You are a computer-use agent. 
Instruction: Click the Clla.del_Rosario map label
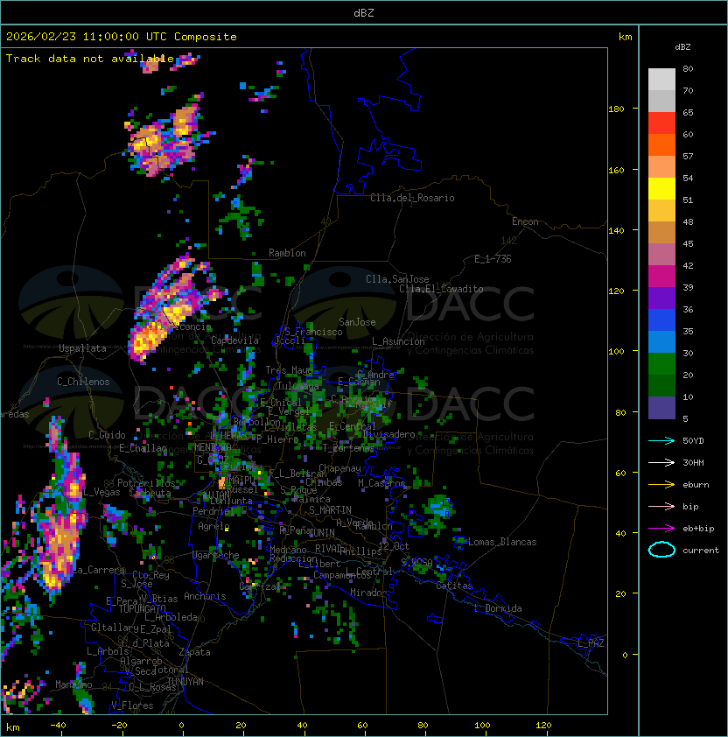[412, 198]
